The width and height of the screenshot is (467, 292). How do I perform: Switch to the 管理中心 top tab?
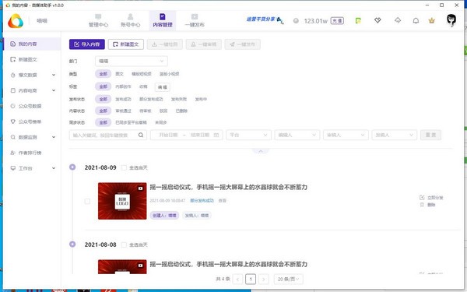pos(98,20)
